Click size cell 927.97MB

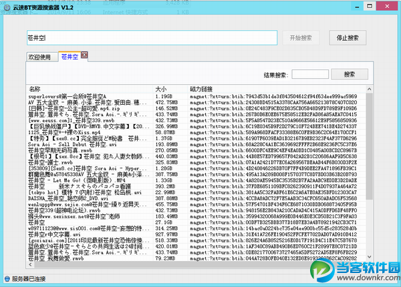166,234
